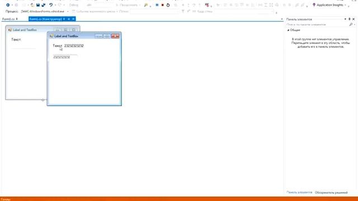Click the text box in running Label and TextBox window
This screenshot has height=201, width=358.
(65, 57)
